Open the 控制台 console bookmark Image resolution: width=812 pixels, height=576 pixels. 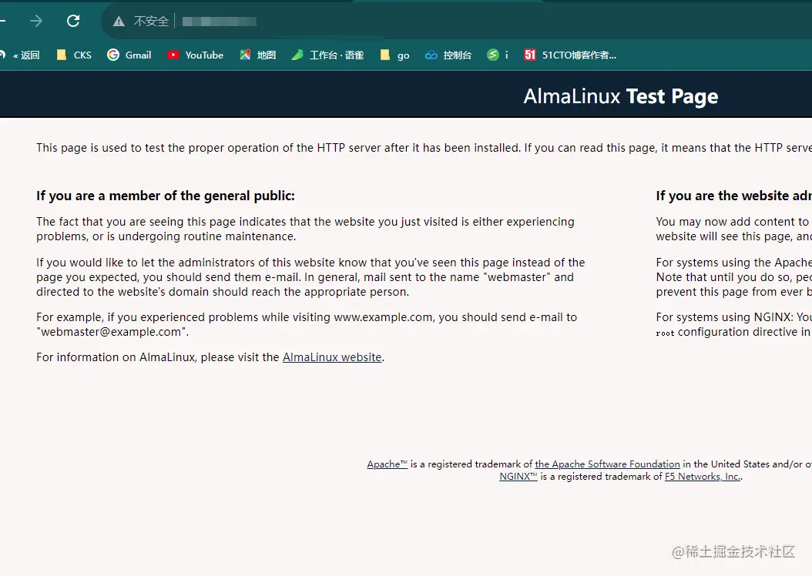pyautogui.click(x=448, y=55)
